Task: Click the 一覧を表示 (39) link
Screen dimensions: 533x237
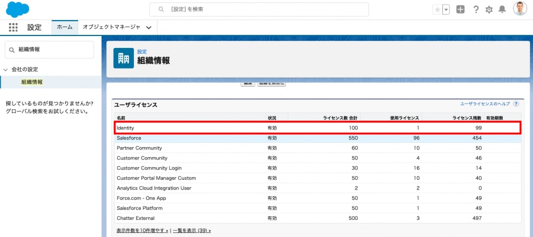Action: (x=192, y=230)
